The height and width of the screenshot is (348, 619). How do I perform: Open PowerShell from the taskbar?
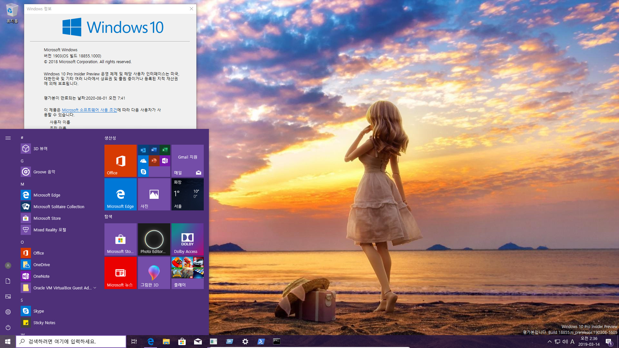click(x=261, y=342)
